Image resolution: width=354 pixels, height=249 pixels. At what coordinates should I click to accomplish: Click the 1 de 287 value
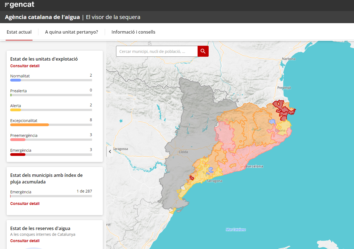84,191
